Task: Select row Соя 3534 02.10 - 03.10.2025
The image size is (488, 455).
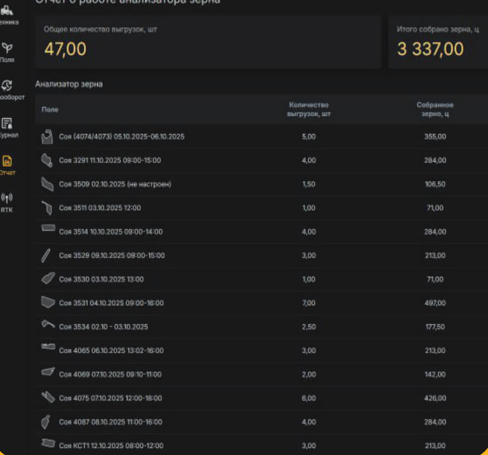Action: coord(261,327)
